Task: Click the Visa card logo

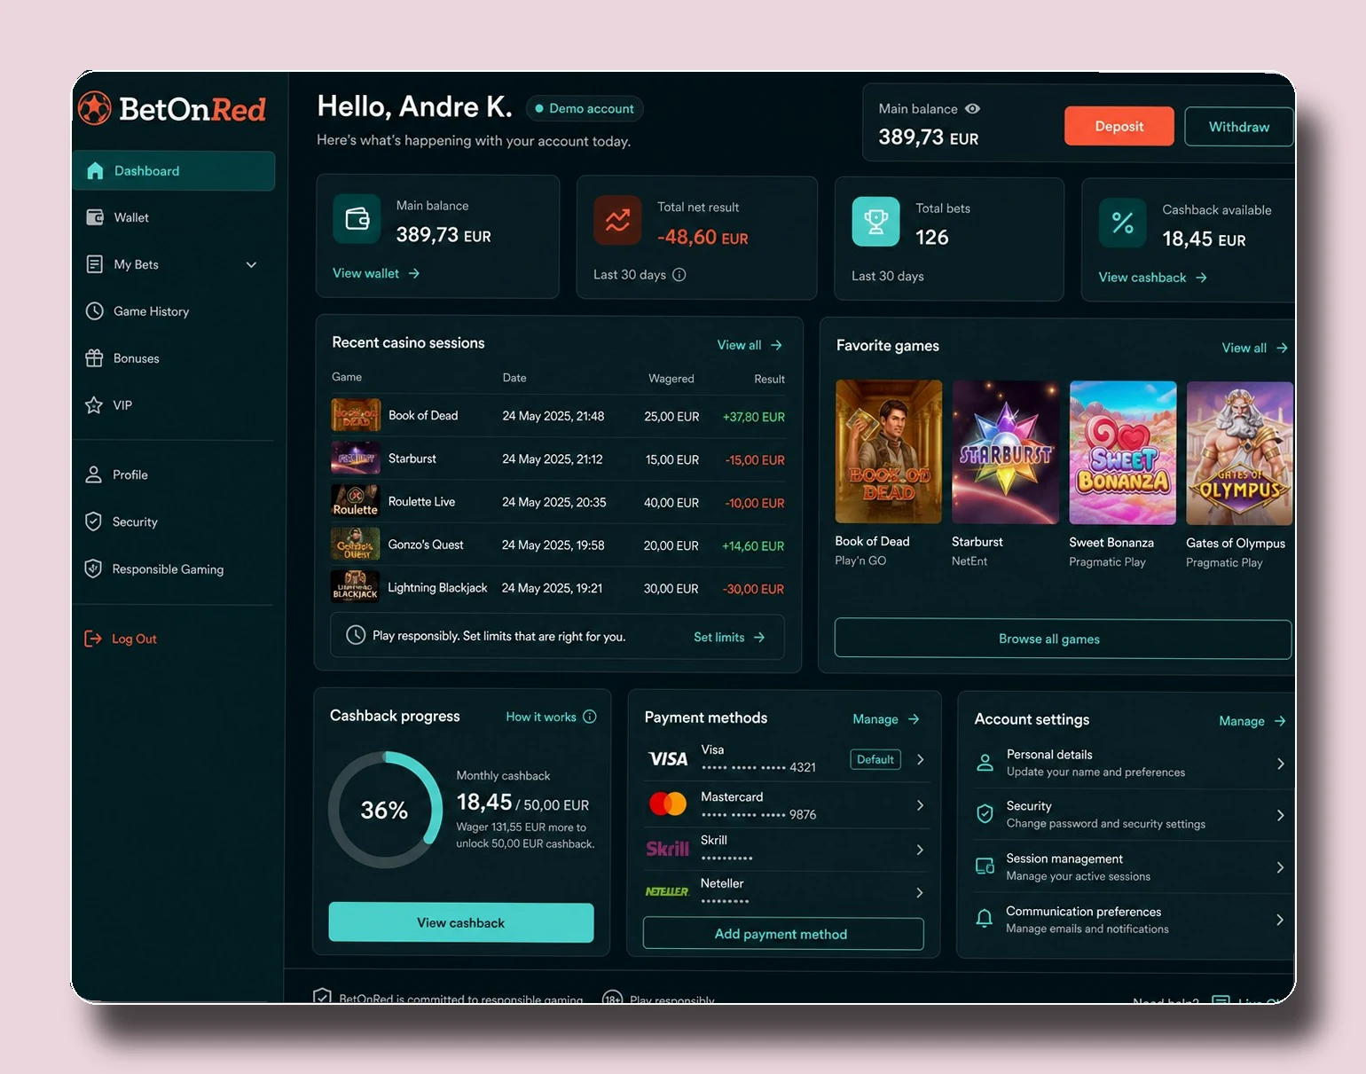Action: click(668, 759)
